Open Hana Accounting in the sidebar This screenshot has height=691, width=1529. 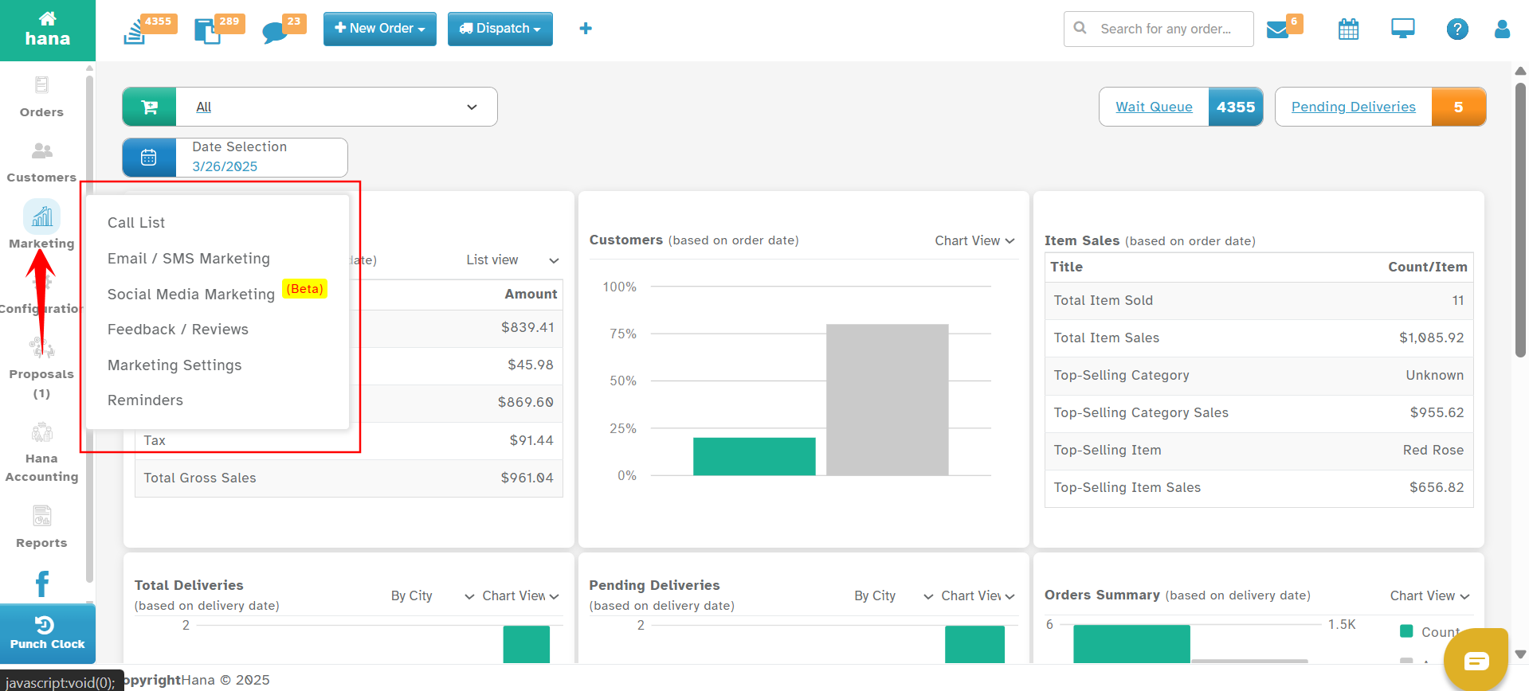coord(41,454)
